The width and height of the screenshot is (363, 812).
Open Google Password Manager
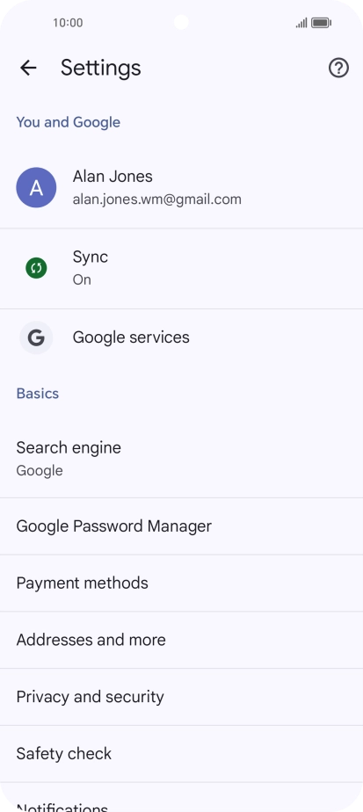(181, 526)
